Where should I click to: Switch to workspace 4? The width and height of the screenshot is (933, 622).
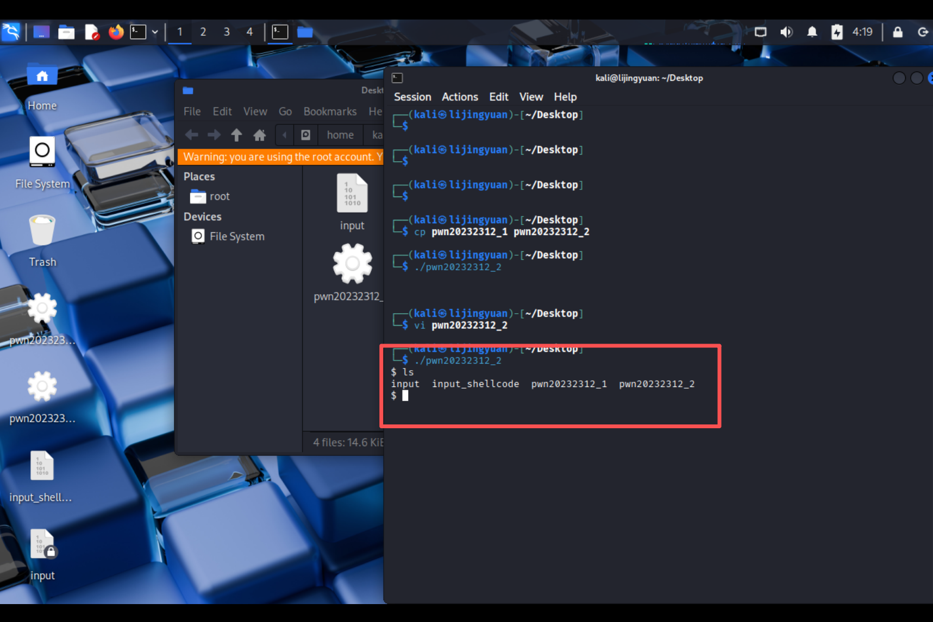tap(249, 32)
